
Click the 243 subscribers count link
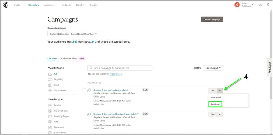click(x=94, y=42)
